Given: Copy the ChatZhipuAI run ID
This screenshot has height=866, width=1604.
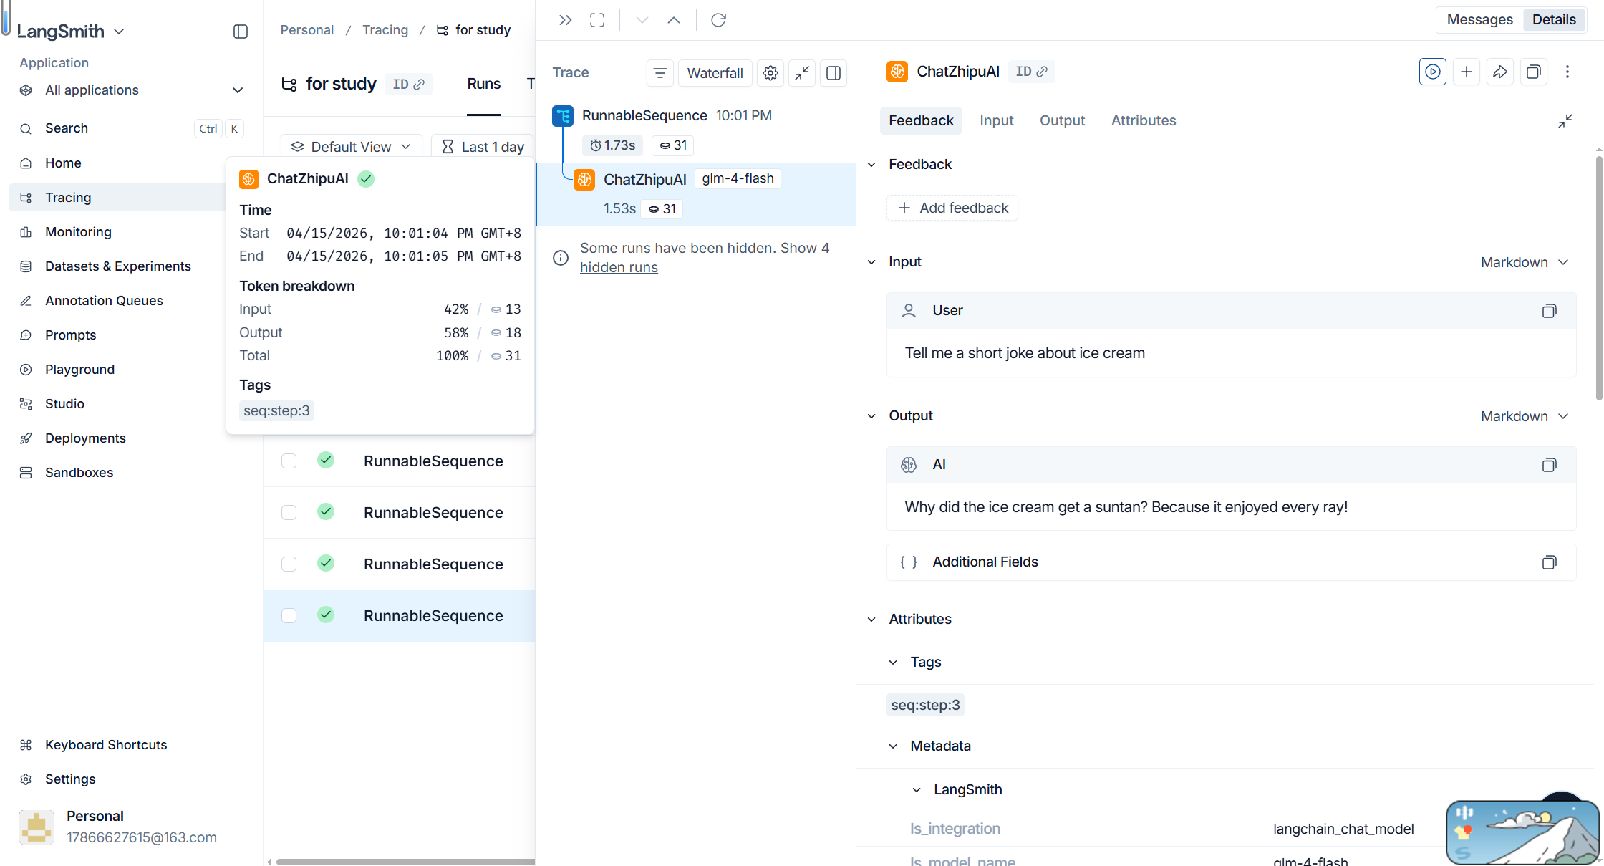Looking at the screenshot, I should point(1032,72).
